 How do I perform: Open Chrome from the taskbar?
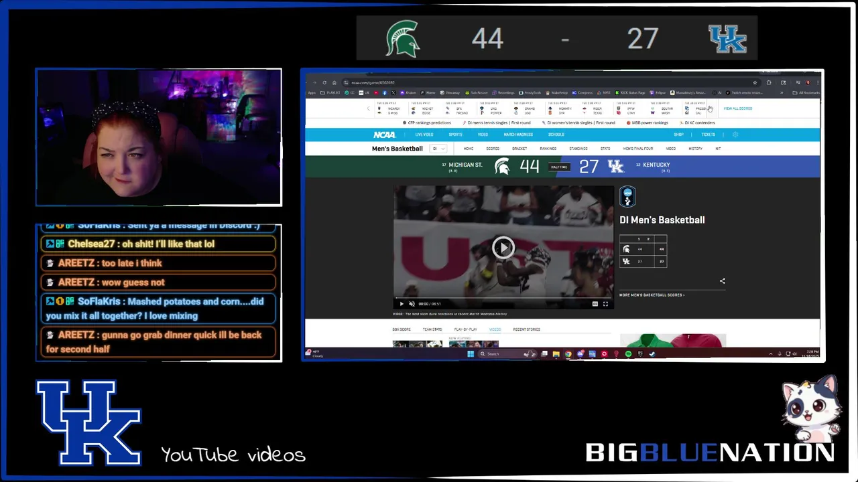coord(568,353)
